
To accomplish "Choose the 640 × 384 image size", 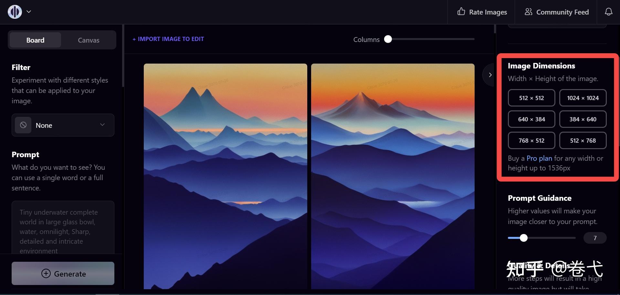I will [x=531, y=119].
